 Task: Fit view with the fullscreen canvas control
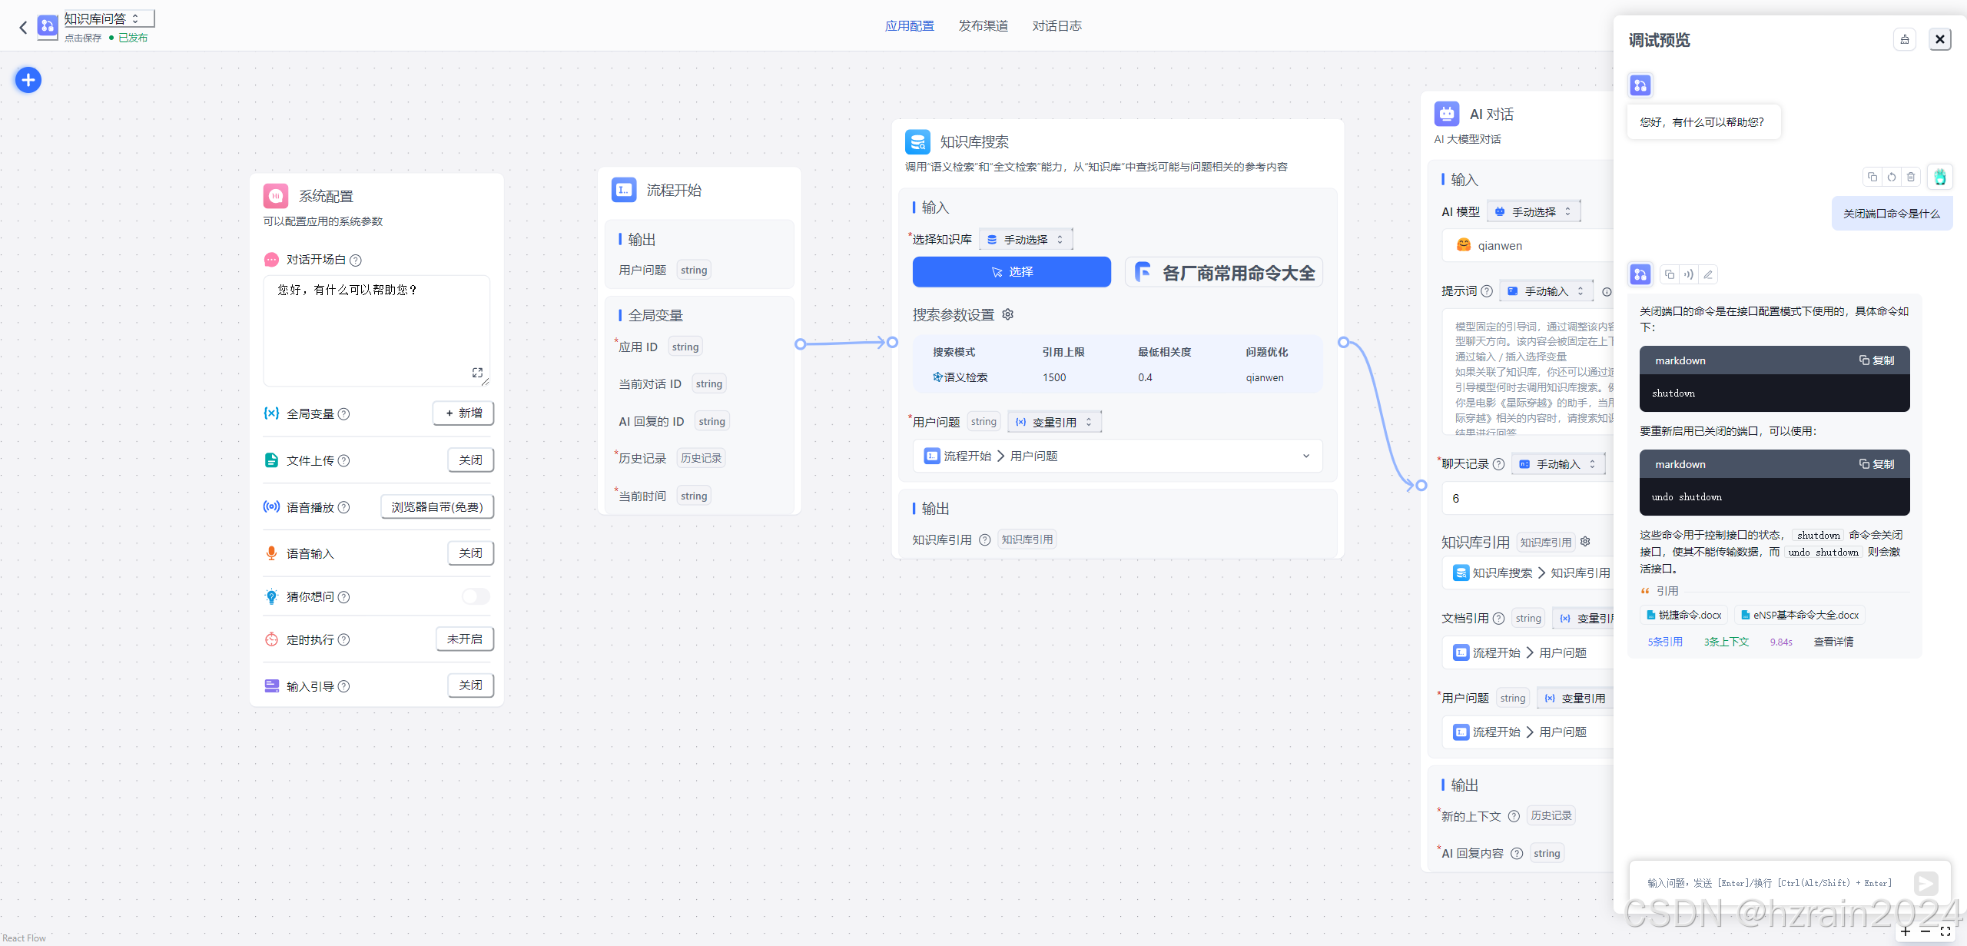pyautogui.click(x=1945, y=931)
